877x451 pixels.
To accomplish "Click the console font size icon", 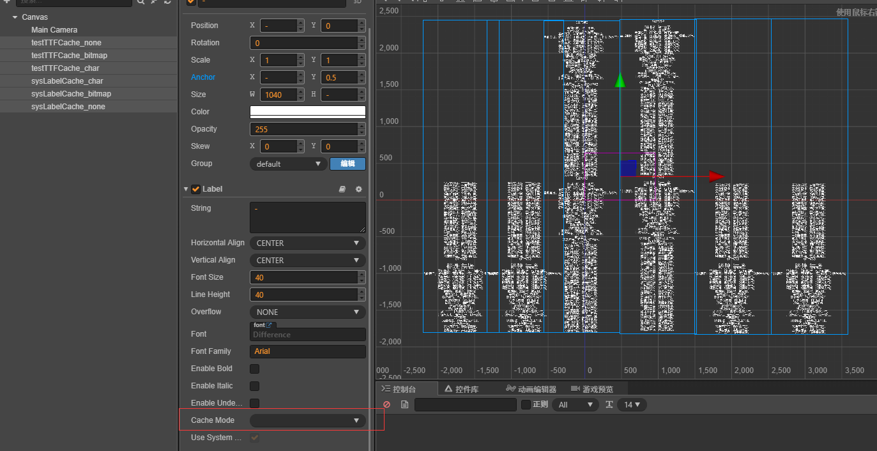I will (x=609, y=404).
